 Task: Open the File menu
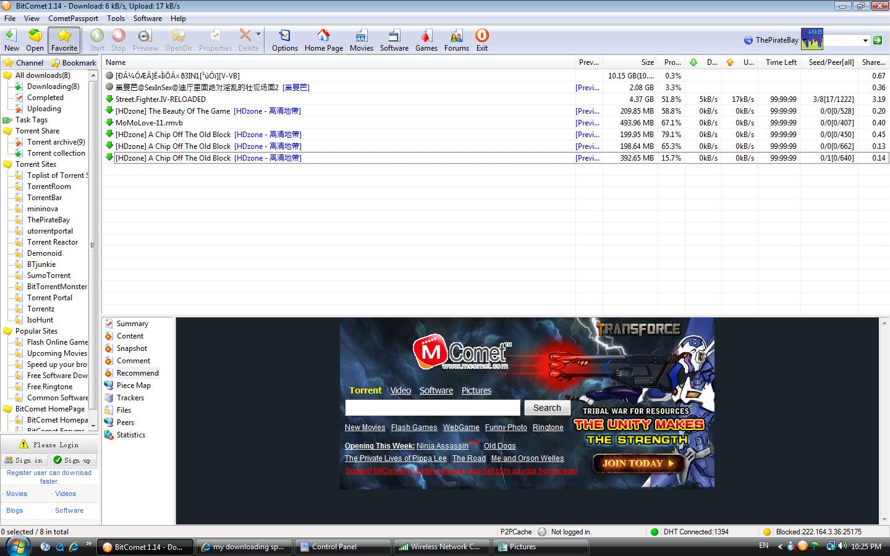pos(10,19)
